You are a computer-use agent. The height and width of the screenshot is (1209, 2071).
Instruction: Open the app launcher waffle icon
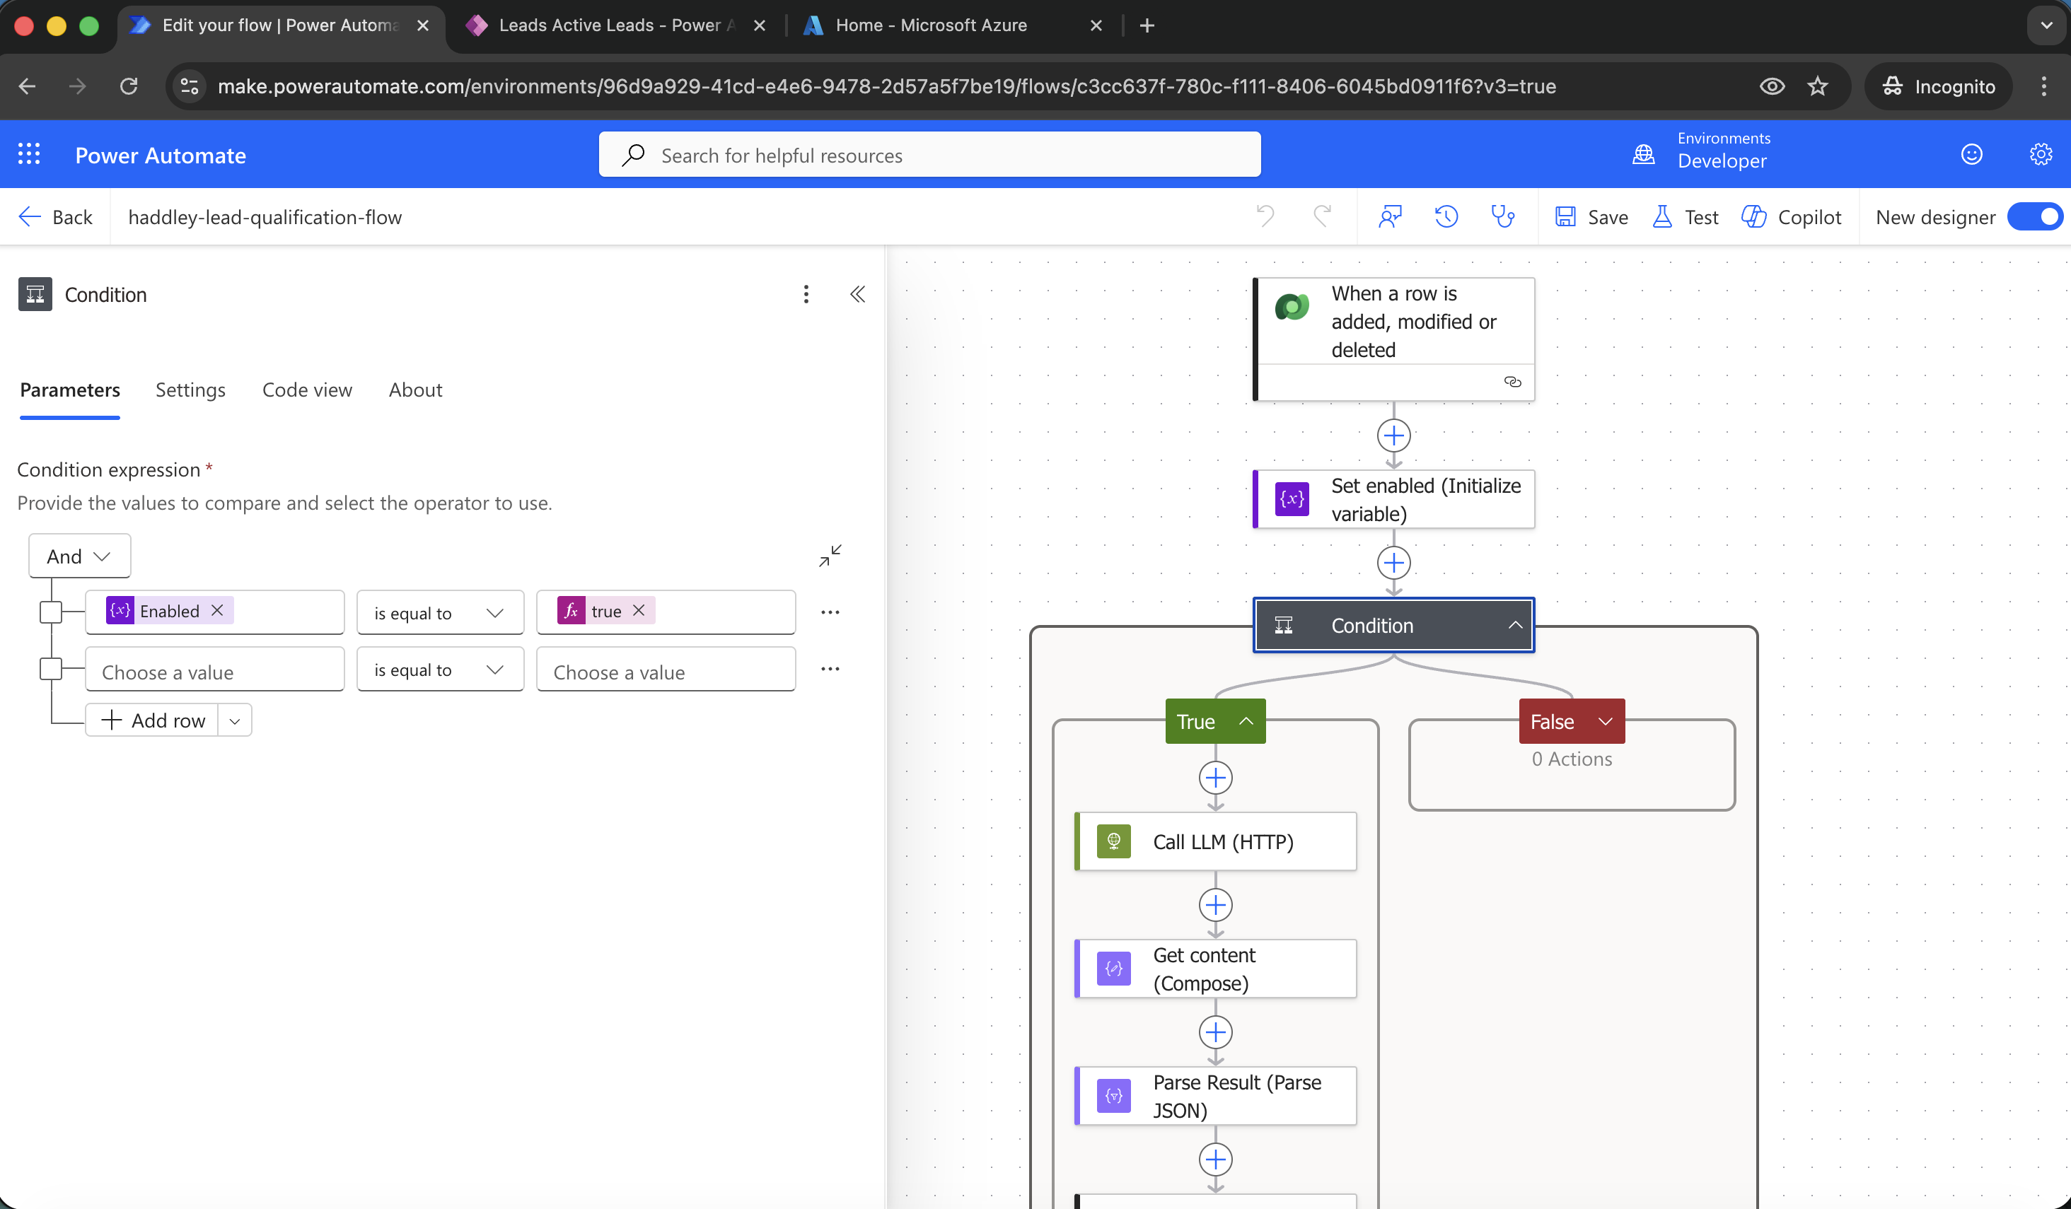29,154
